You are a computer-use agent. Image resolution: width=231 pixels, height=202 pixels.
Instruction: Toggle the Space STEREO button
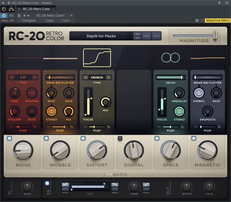click(179, 111)
